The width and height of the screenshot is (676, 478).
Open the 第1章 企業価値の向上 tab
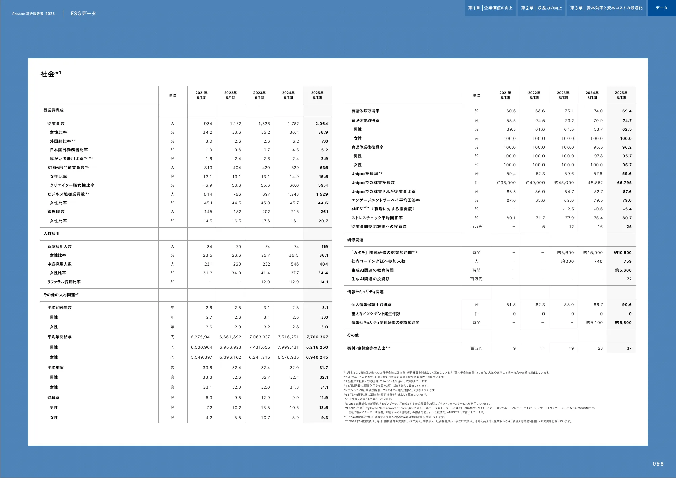pos(490,8)
